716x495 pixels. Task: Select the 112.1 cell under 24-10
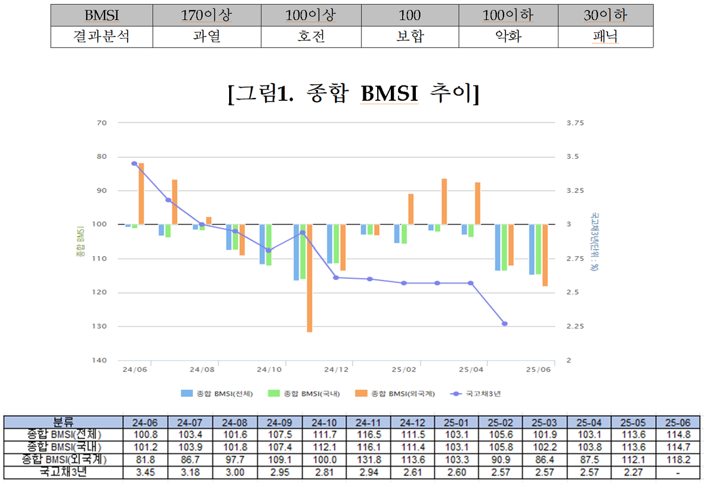pos(323,447)
